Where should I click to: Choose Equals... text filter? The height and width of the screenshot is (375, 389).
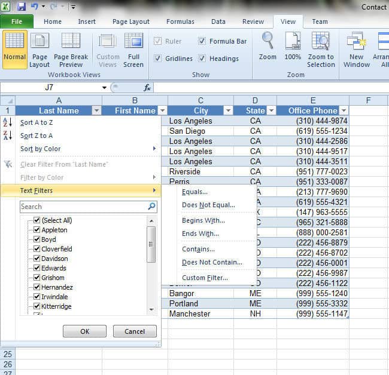pyautogui.click(x=194, y=192)
